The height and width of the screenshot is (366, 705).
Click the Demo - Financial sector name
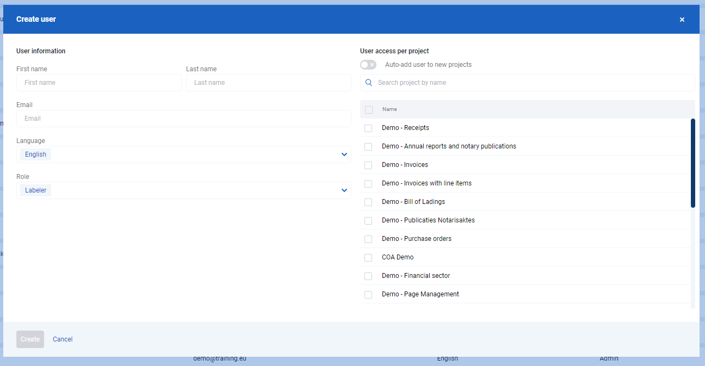pos(416,276)
